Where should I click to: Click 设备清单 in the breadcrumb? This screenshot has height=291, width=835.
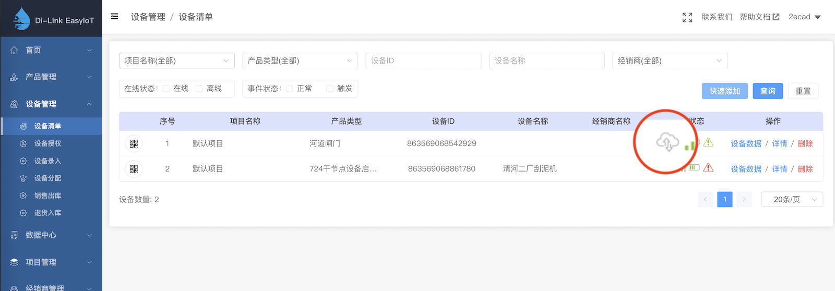pos(196,17)
